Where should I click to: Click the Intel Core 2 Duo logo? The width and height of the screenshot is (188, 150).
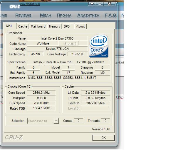(x=99, y=46)
